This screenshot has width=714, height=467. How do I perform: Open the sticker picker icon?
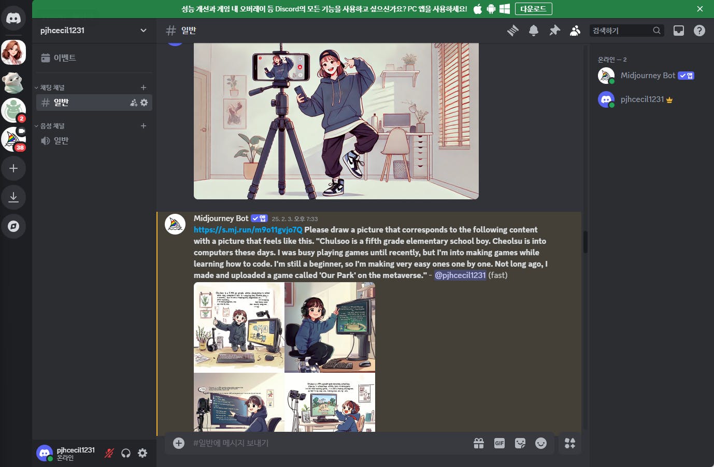click(520, 443)
